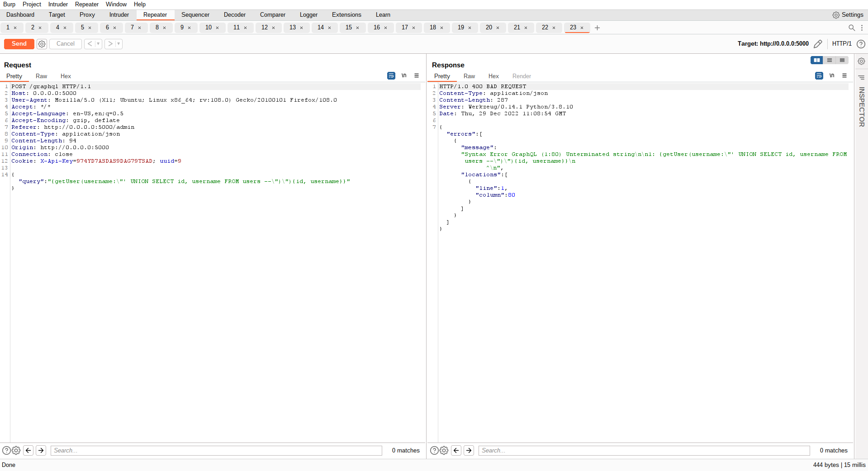Viewport: 868px width, 471px height.
Task: Open the Extensions tab
Action: 346,15
